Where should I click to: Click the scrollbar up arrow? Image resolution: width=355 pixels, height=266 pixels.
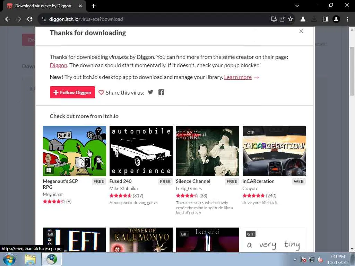pyautogui.click(x=352, y=29)
